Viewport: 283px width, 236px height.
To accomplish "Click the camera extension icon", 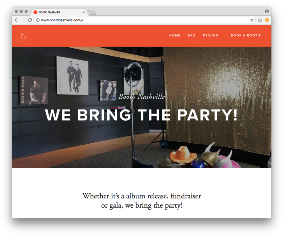I will 260,20.
